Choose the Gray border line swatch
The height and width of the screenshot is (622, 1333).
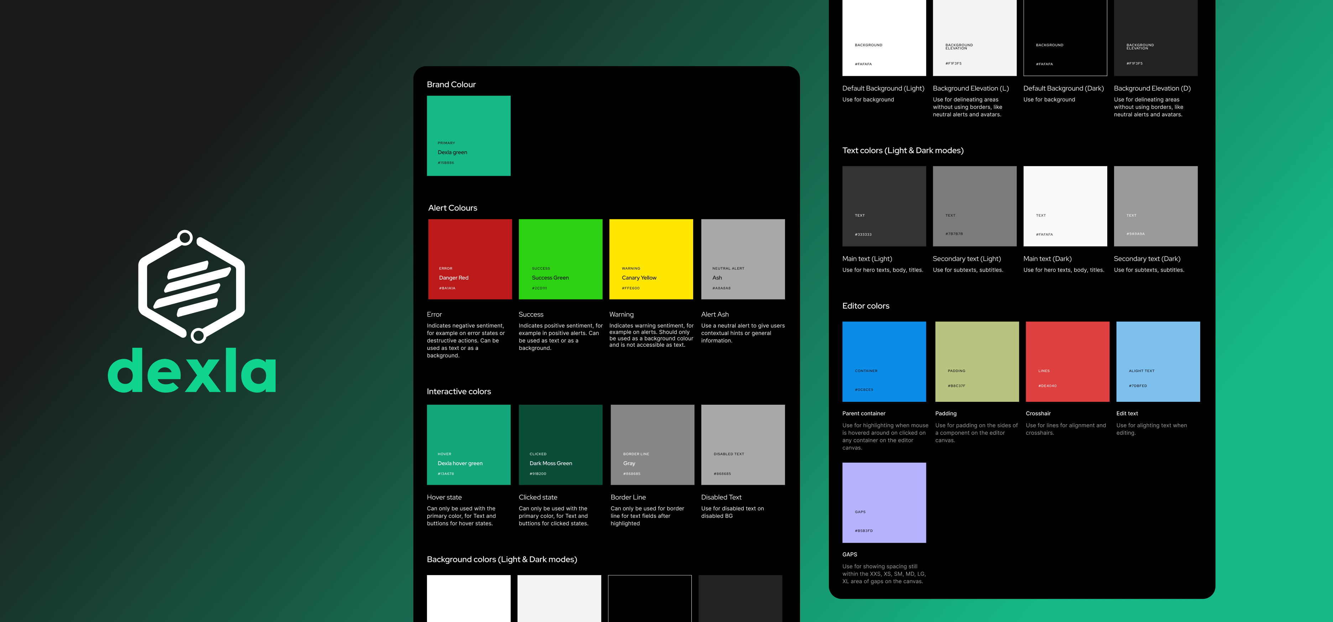tap(652, 445)
